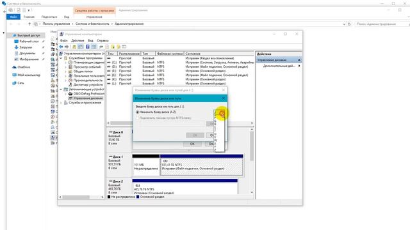Expand the Службы и приложения tree node
Viewport: 410px width, 230px height.
click(61, 102)
